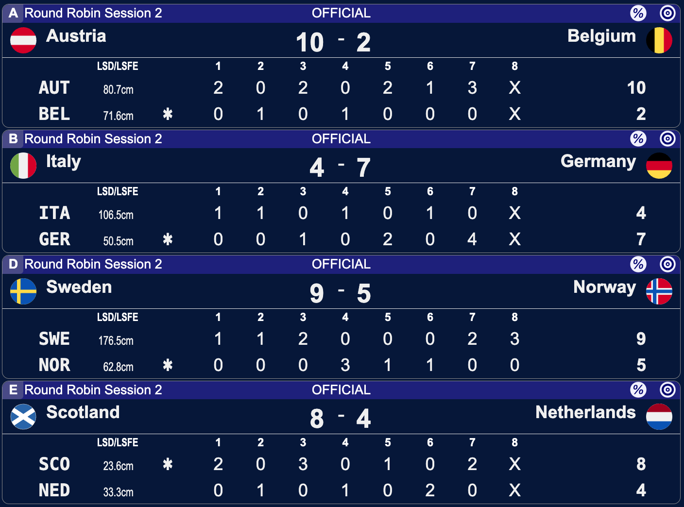
Task: Select the Netherlands team name
Action: (585, 412)
